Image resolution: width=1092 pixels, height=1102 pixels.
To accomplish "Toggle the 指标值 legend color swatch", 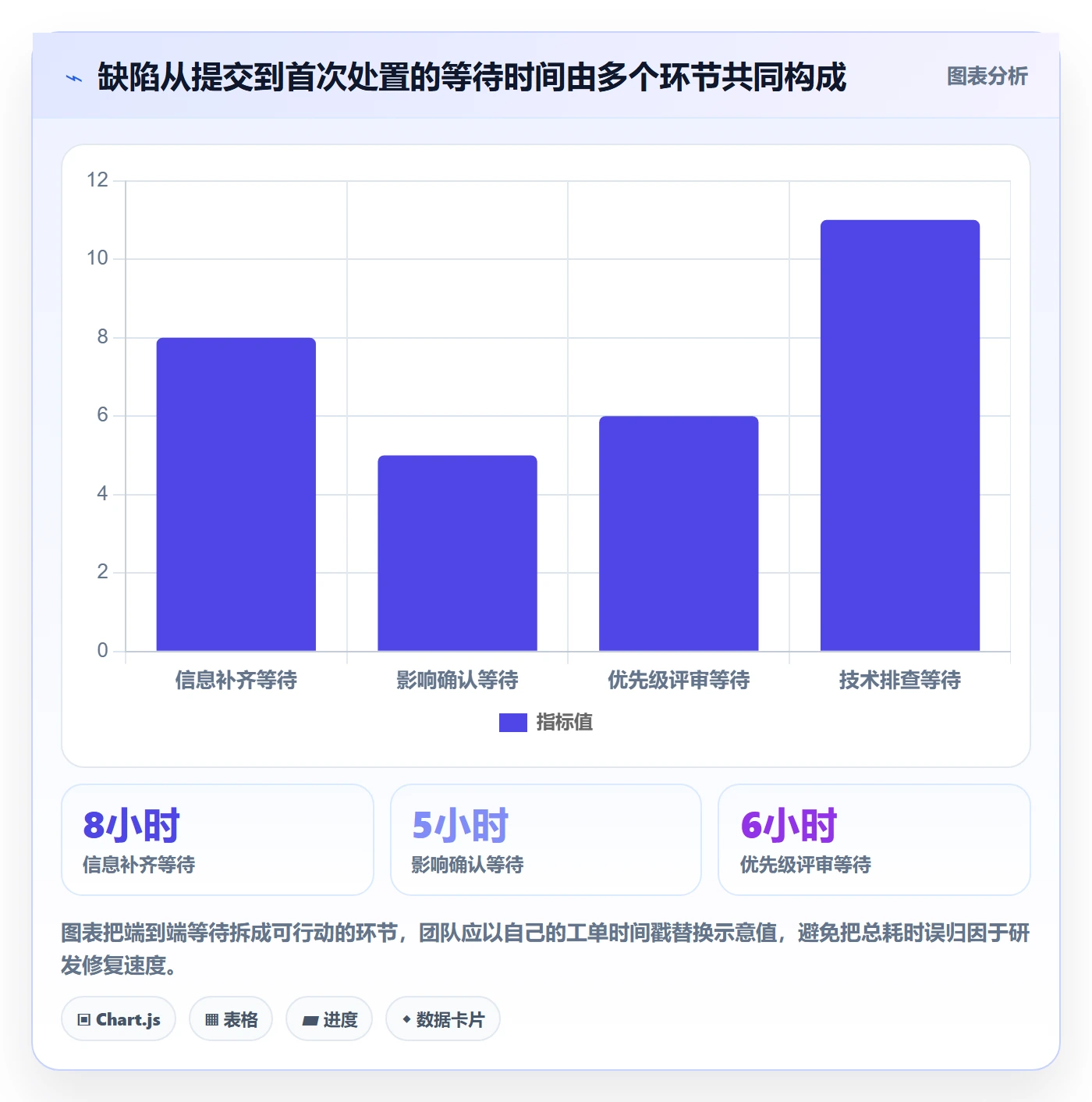I will coord(513,723).
